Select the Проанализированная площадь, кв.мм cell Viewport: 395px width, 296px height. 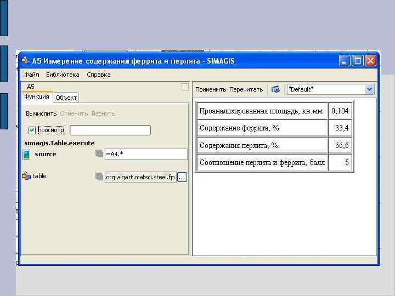[262, 111]
